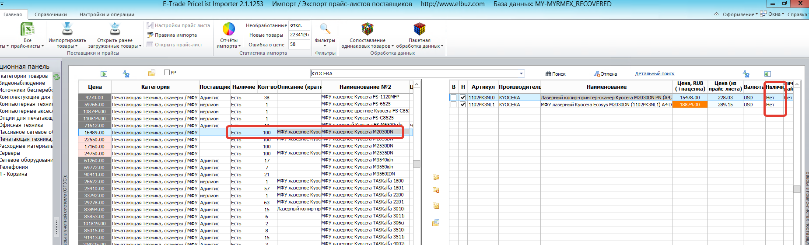Click the cell МФУ лазерное Kyocera TASKalfa 1800

click(365, 181)
